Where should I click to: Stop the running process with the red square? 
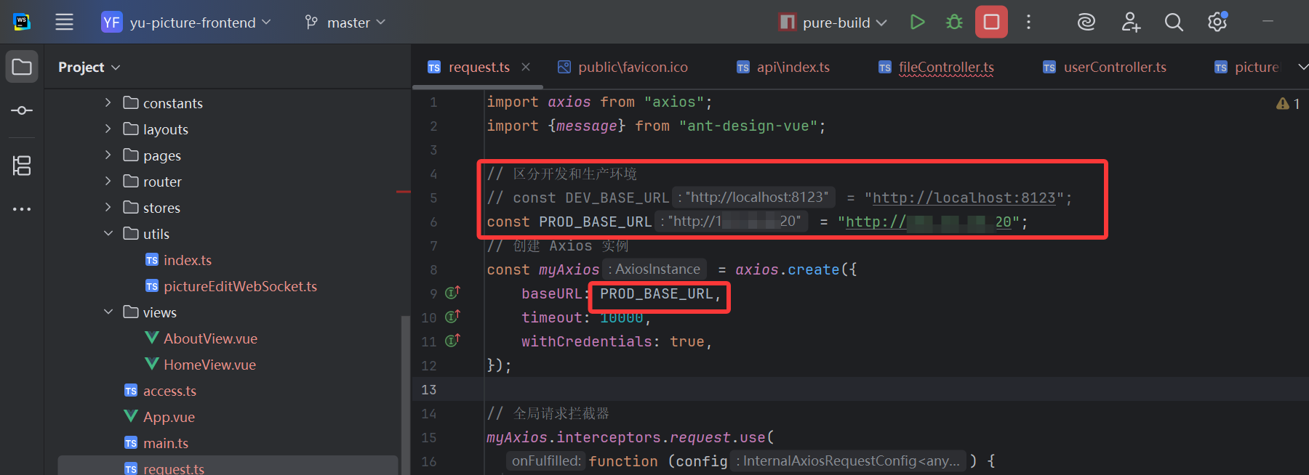point(991,23)
